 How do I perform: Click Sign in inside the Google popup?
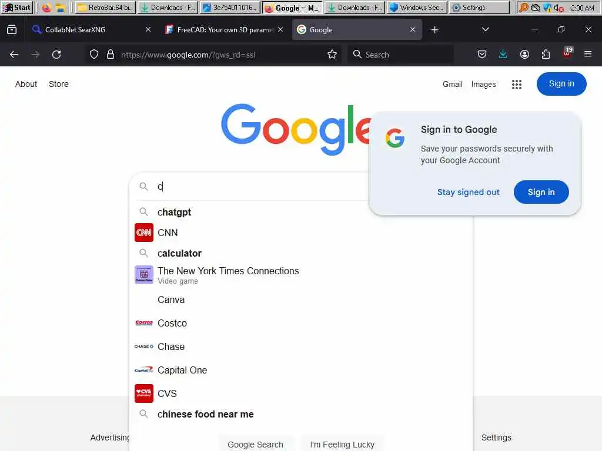(541, 192)
